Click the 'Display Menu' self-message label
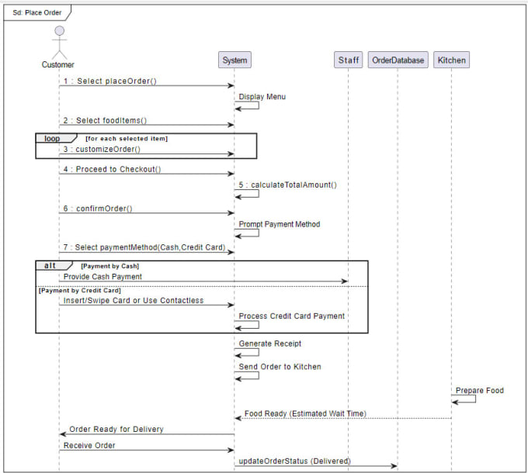The image size is (528, 473). pos(262,97)
